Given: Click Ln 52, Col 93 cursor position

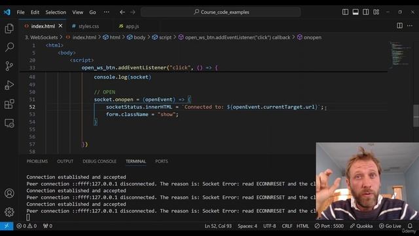Looking at the screenshot, I should [x=218, y=226].
